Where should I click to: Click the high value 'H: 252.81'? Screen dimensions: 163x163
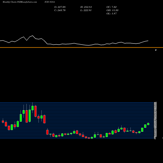tap(86, 7)
